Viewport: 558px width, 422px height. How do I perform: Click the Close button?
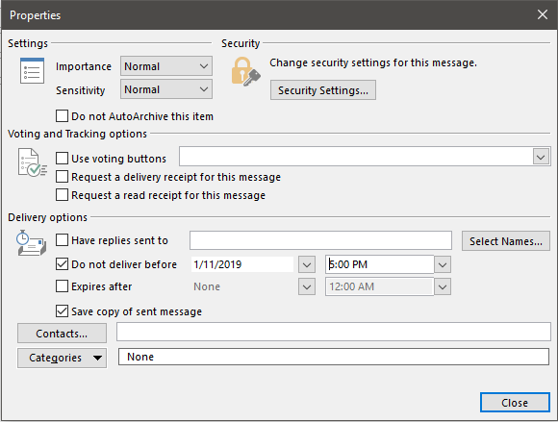click(x=515, y=403)
